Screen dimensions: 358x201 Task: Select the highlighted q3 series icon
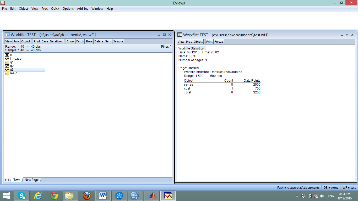(x=7, y=70)
